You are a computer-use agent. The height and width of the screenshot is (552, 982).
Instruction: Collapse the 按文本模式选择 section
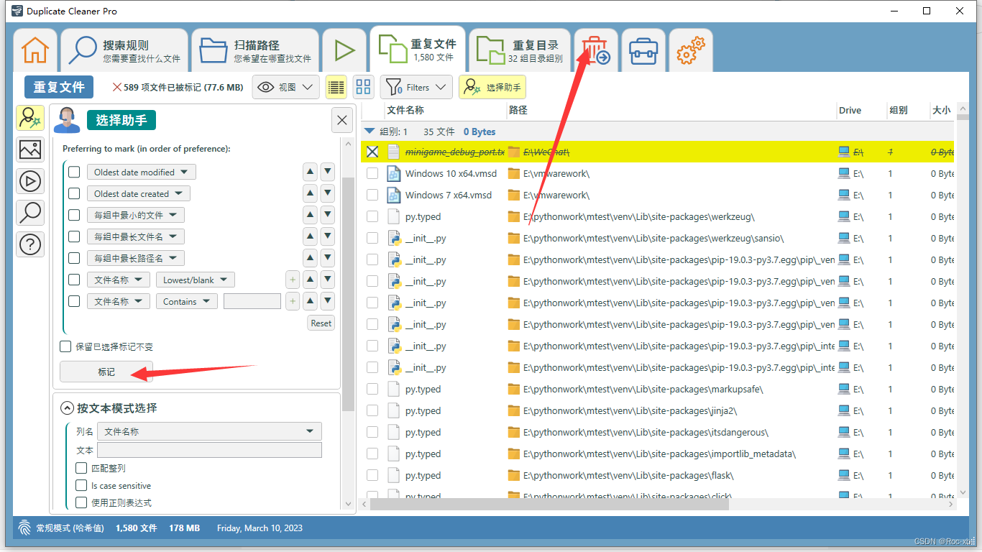coord(68,408)
